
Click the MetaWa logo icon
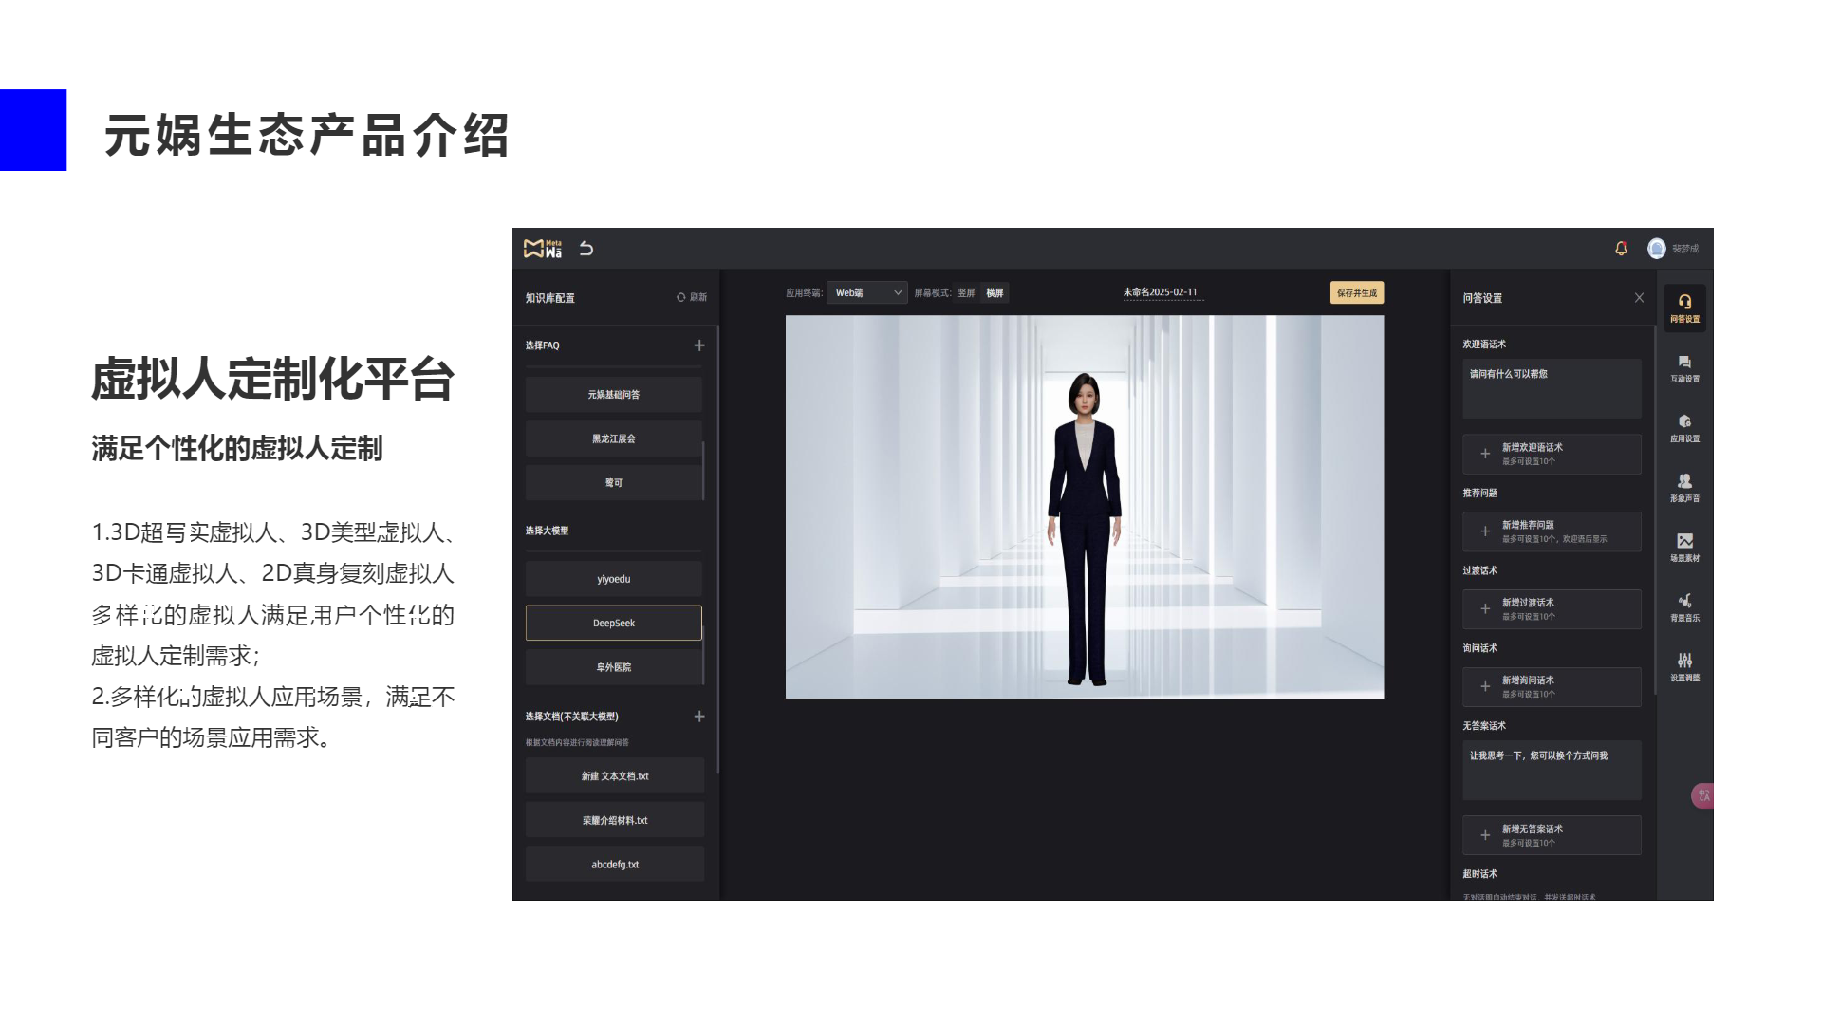[x=543, y=249]
